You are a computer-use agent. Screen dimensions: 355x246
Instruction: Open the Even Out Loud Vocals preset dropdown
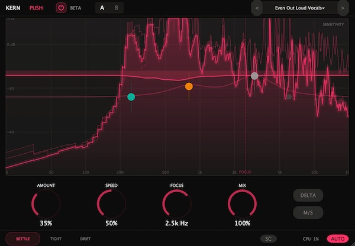299,8
